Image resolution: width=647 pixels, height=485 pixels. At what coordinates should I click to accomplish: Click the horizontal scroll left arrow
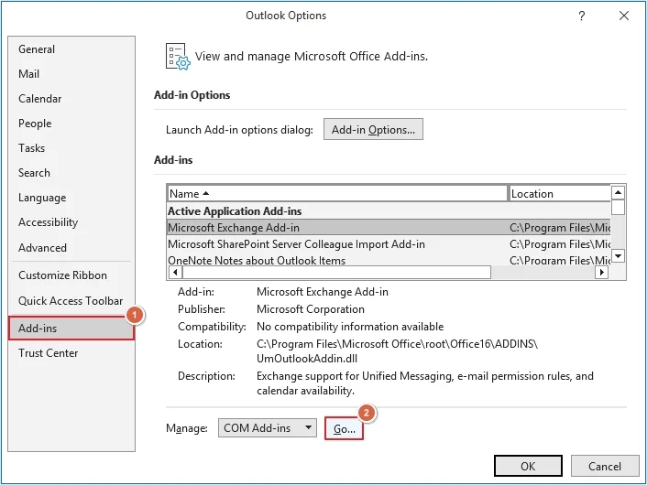point(175,272)
